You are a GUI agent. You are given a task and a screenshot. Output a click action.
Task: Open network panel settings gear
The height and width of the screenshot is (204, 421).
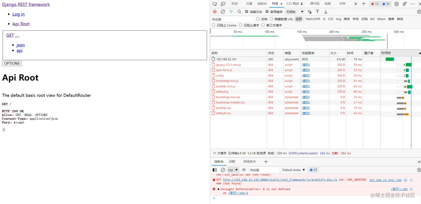tap(419, 12)
